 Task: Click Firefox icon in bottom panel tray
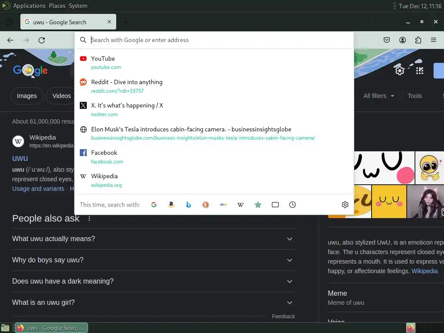(x=411, y=328)
